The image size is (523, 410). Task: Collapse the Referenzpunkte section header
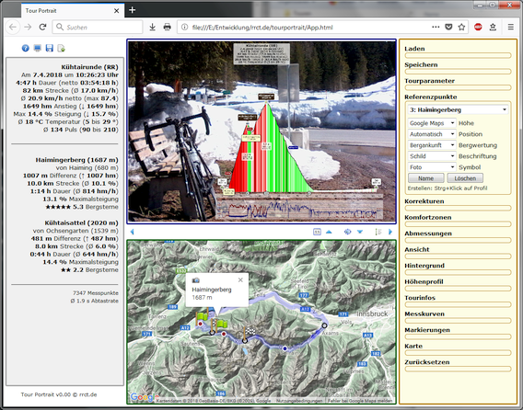(x=430, y=97)
